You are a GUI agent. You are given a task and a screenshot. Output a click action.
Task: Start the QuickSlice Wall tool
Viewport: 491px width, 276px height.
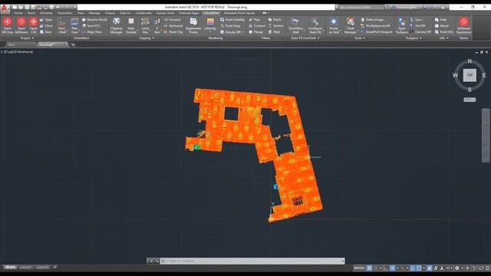point(295,25)
